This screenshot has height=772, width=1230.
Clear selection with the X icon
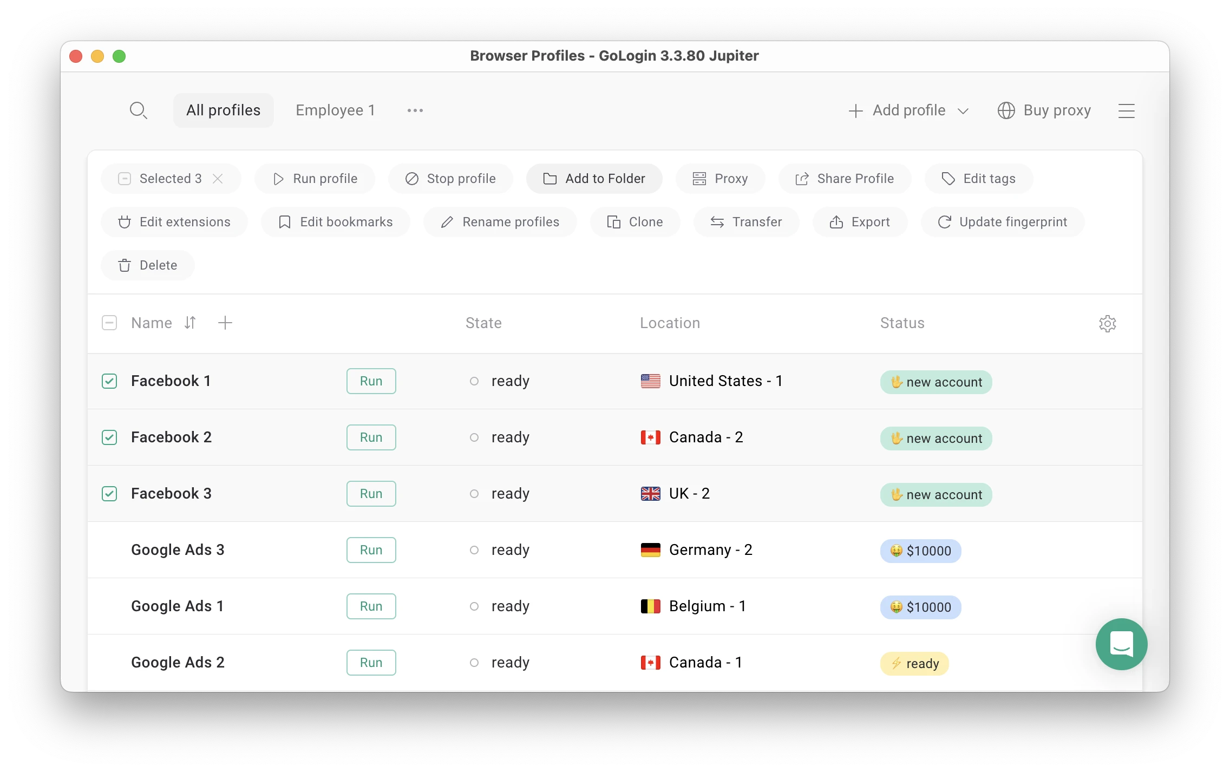(218, 179)
